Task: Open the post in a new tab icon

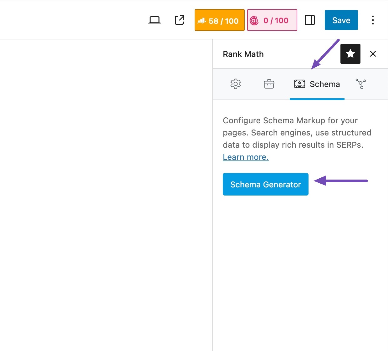Action: coord(179,20)
